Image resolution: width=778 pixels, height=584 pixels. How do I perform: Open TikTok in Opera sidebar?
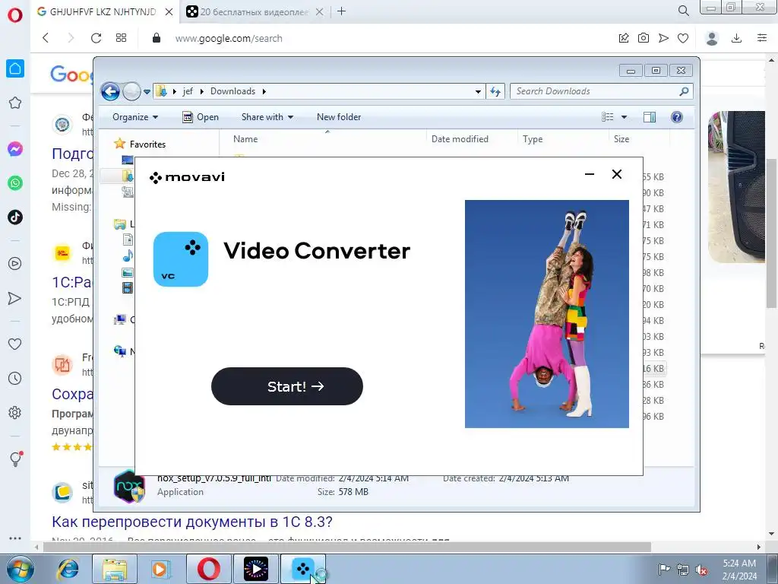15,217
